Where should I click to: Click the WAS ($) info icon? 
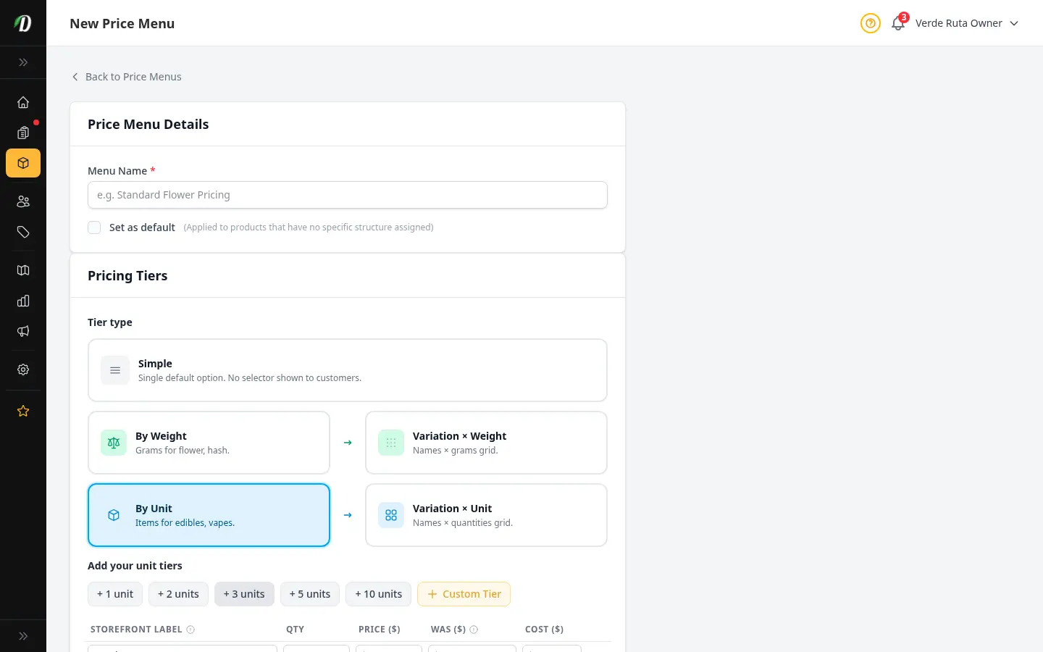pos(474,630)
